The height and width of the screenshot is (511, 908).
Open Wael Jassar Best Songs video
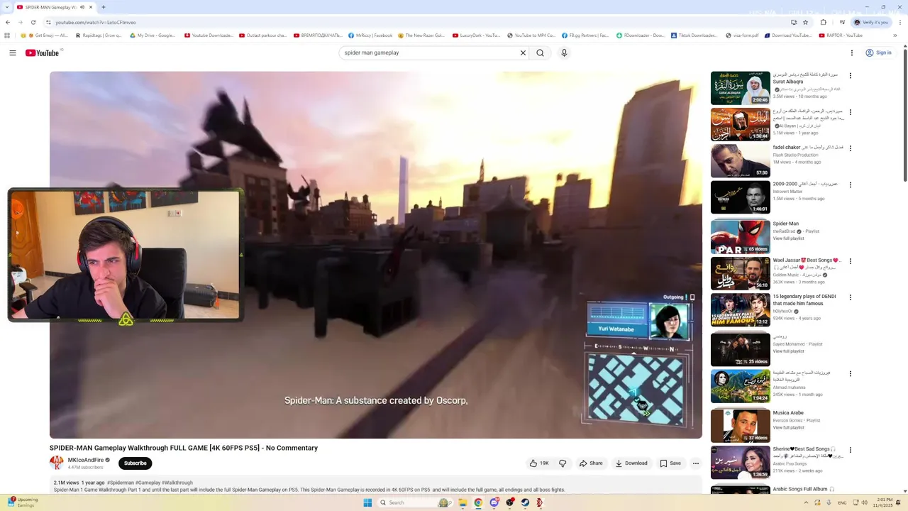[741, 273]
